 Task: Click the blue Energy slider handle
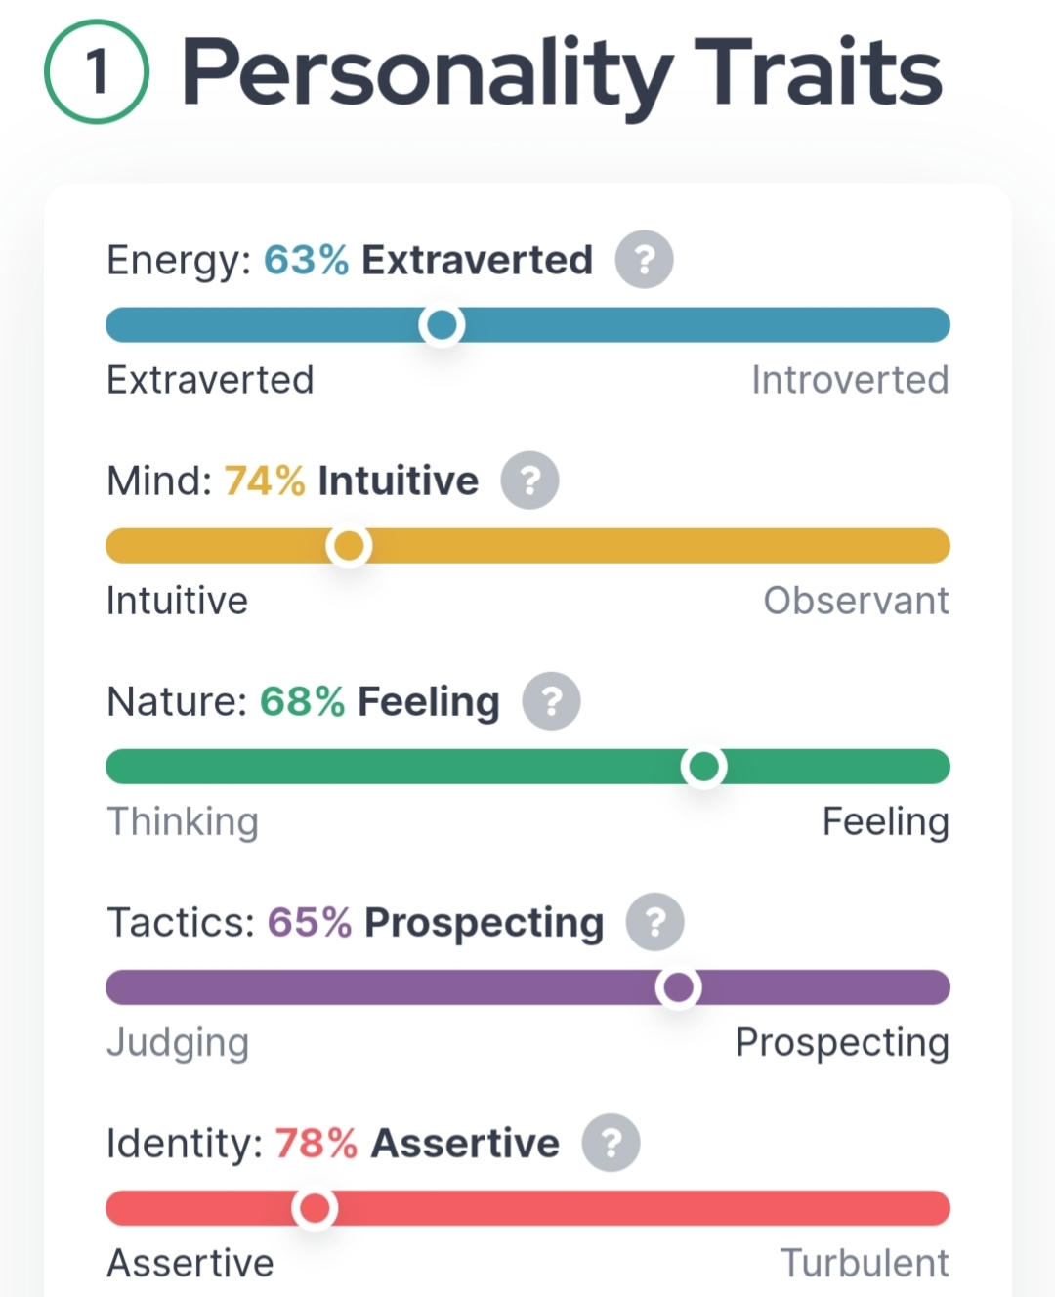click(x=442, y=325)
